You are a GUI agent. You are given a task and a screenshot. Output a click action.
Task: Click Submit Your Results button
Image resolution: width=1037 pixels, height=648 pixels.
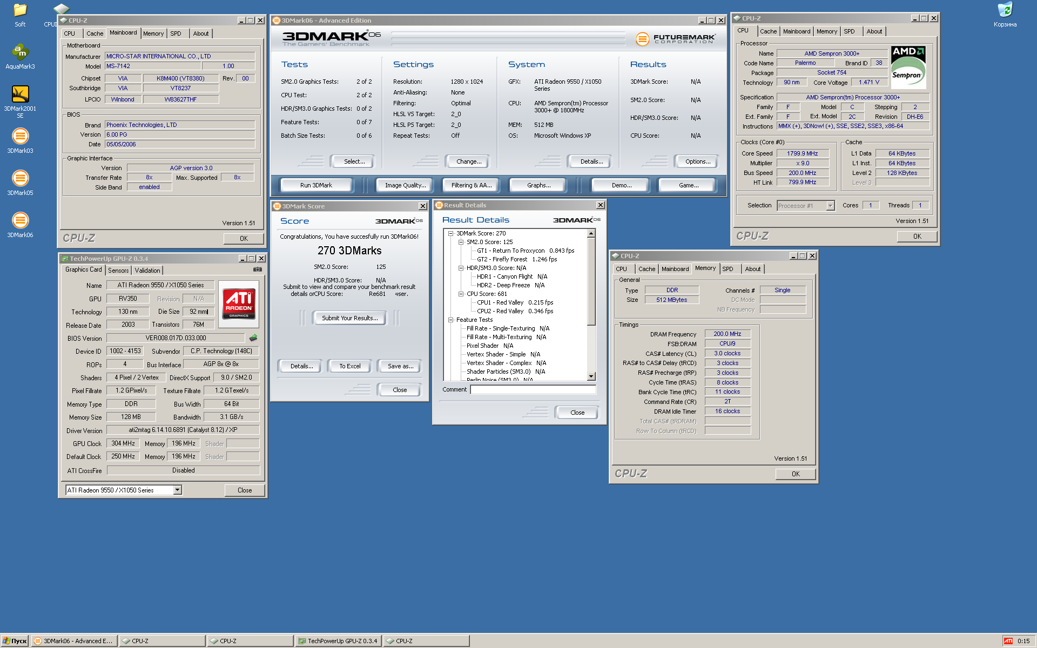click(x=350, y=318)
